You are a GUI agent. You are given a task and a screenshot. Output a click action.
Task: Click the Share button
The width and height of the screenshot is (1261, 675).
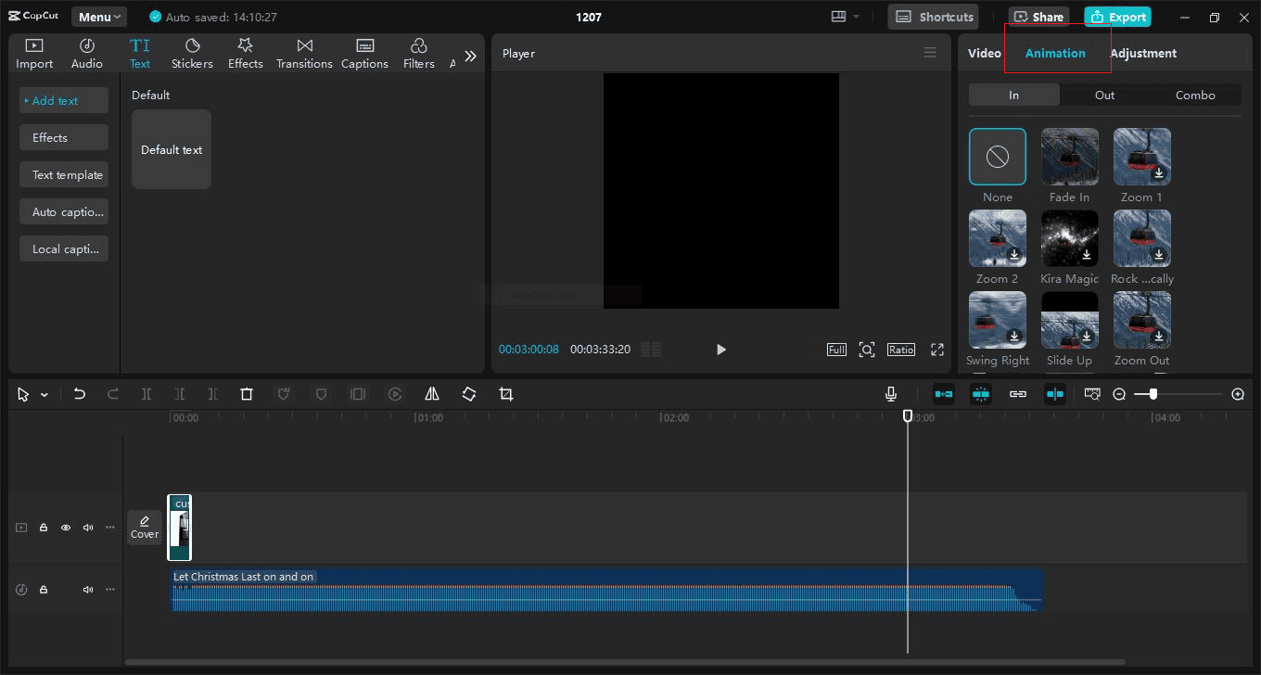[x=1038, y=17]
